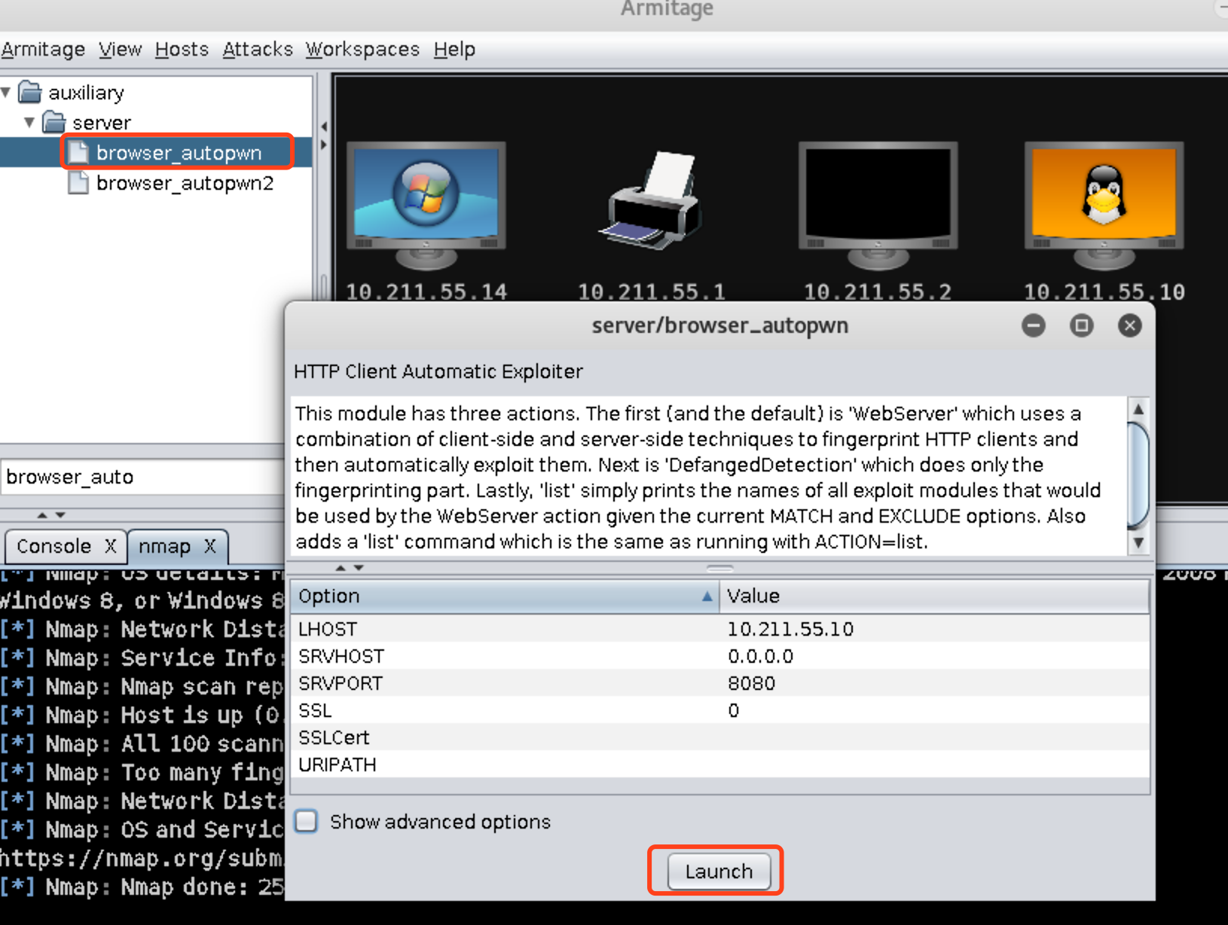Screen dimensions: 1228x925
Task: Click module panel splitter down arrow
Action: click(x=60, y=515)
